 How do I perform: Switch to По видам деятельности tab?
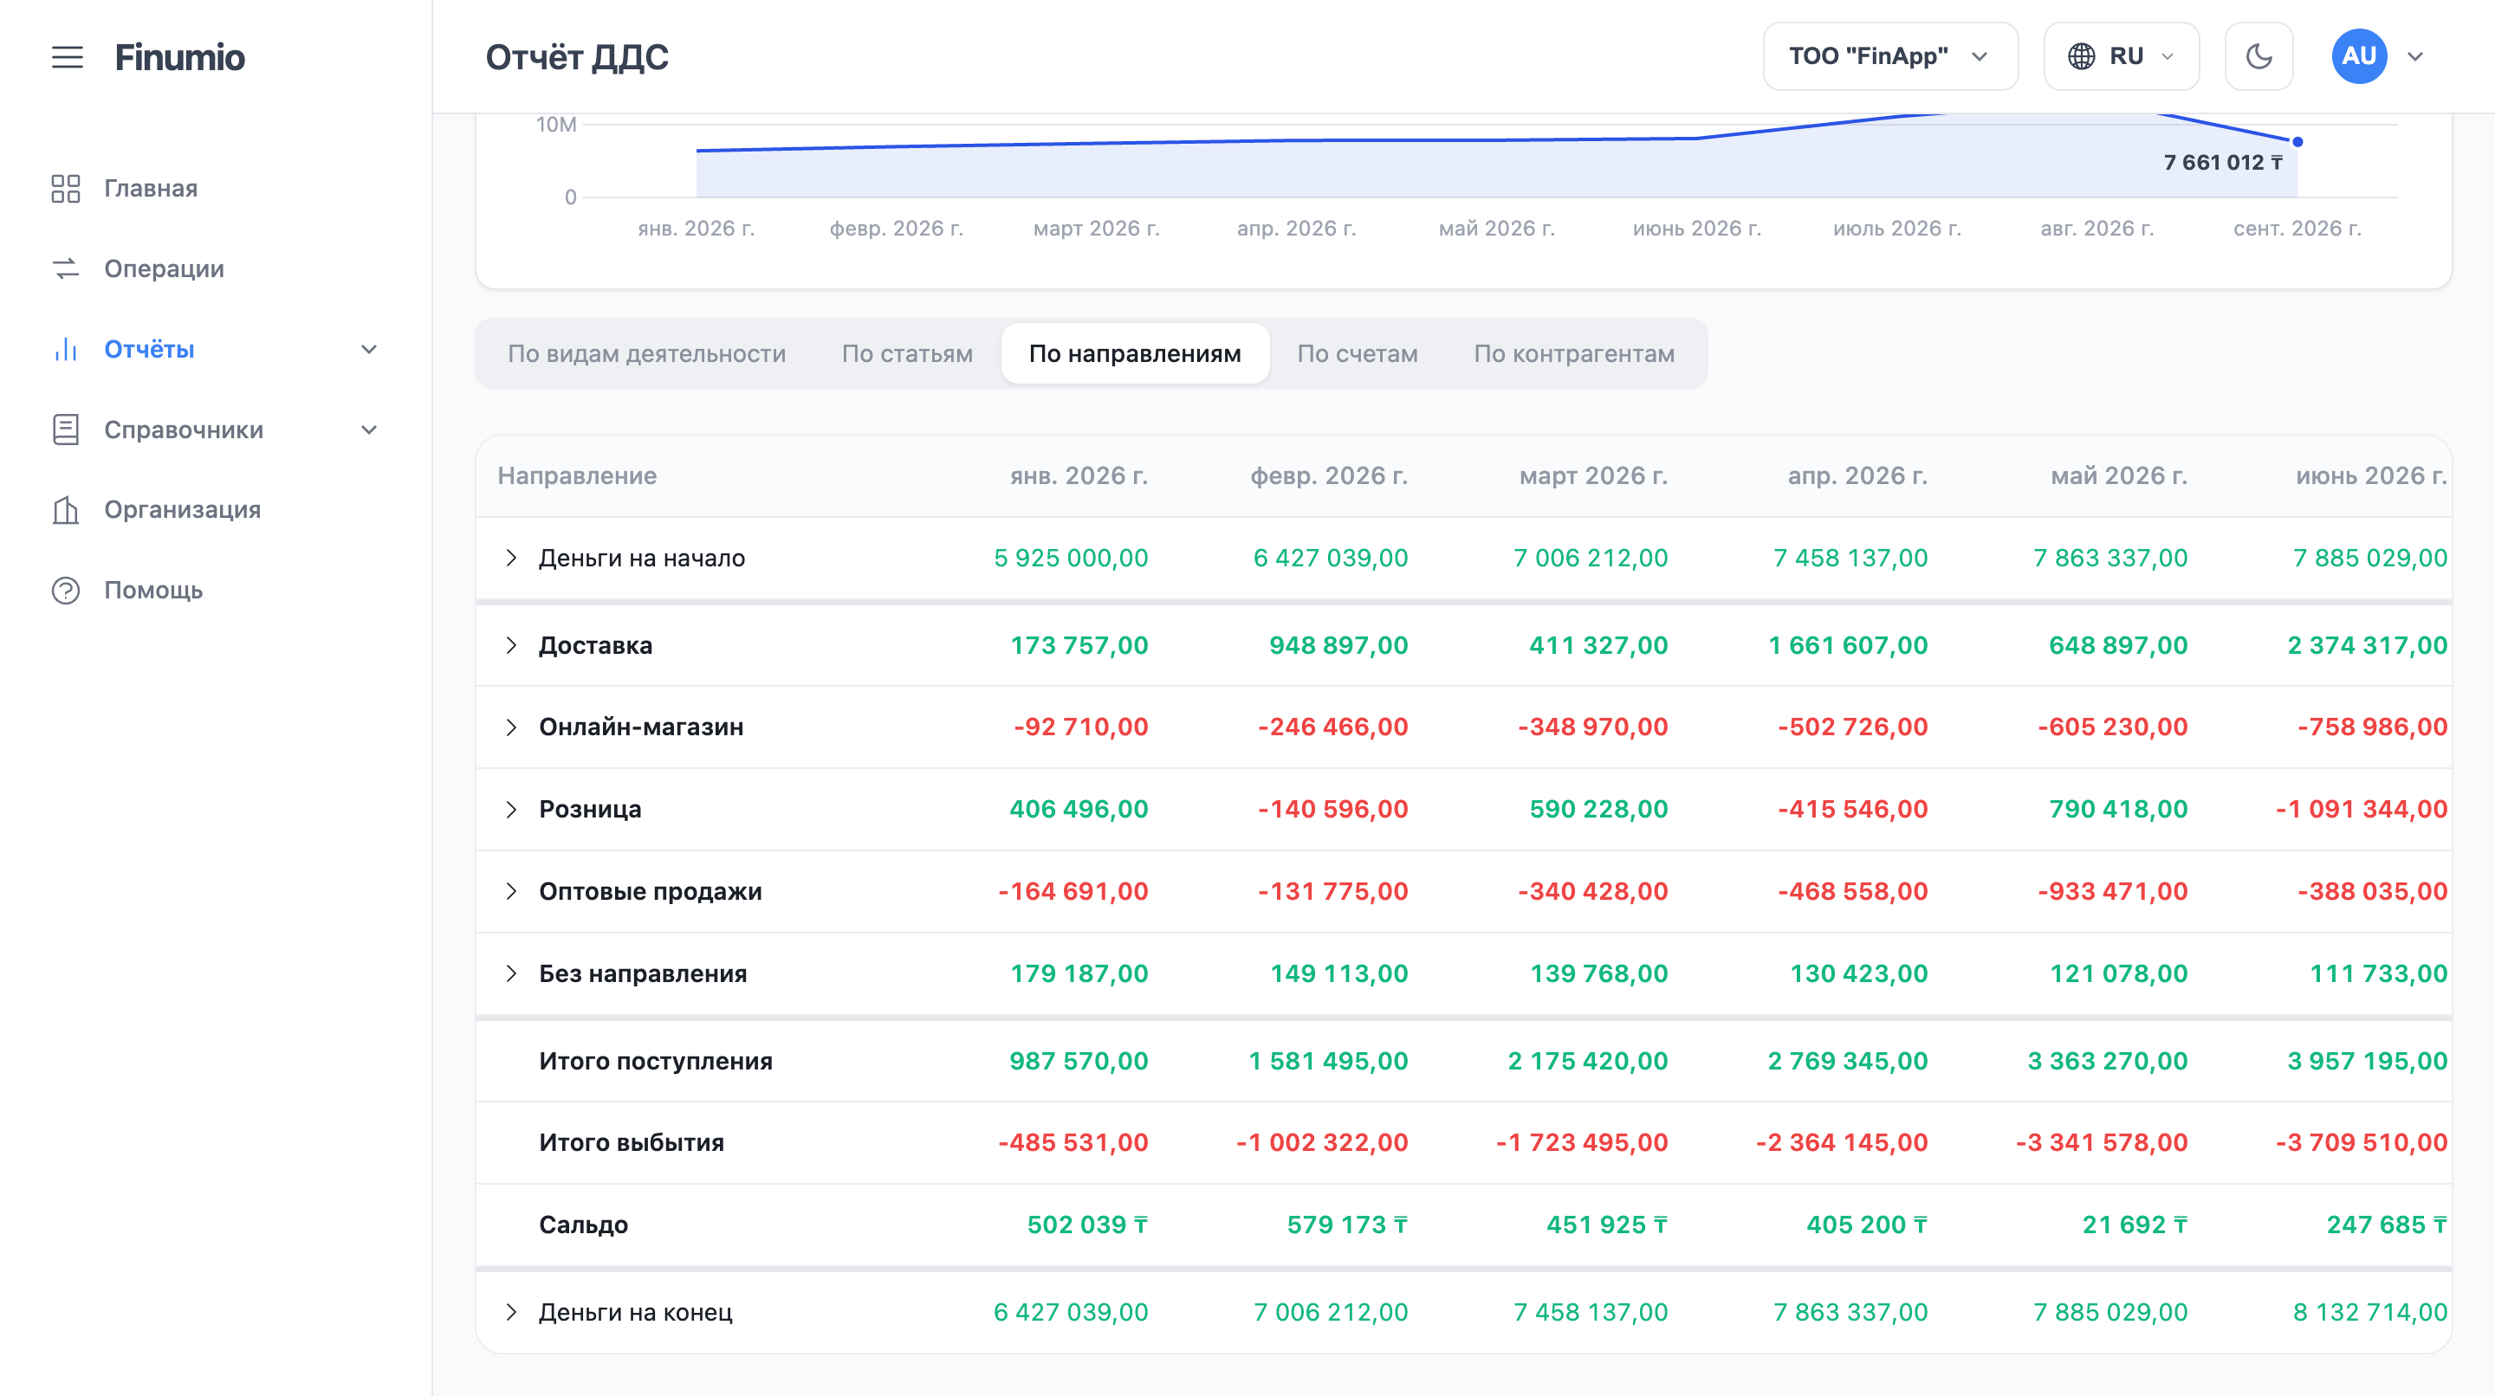pos(646,353)
